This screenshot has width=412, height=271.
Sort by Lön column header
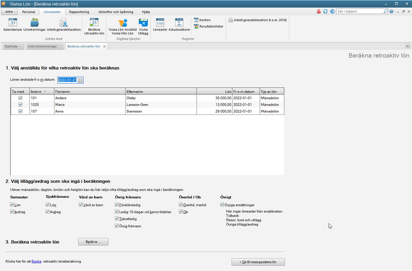click(214, 91)
